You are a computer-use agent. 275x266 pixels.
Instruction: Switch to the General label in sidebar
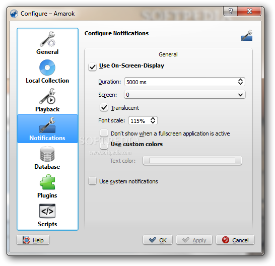[47, 52]
